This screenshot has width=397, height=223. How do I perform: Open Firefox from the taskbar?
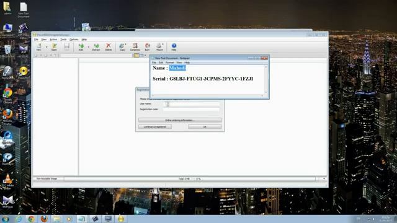pos(44,219)
